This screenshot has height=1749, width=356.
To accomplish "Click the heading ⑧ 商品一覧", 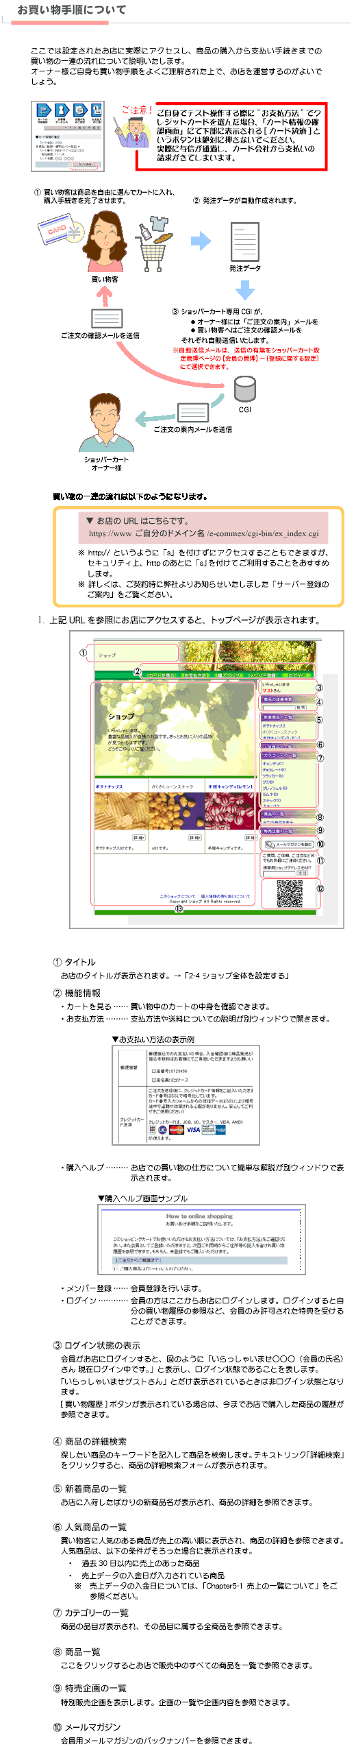I will [77, 1651].
